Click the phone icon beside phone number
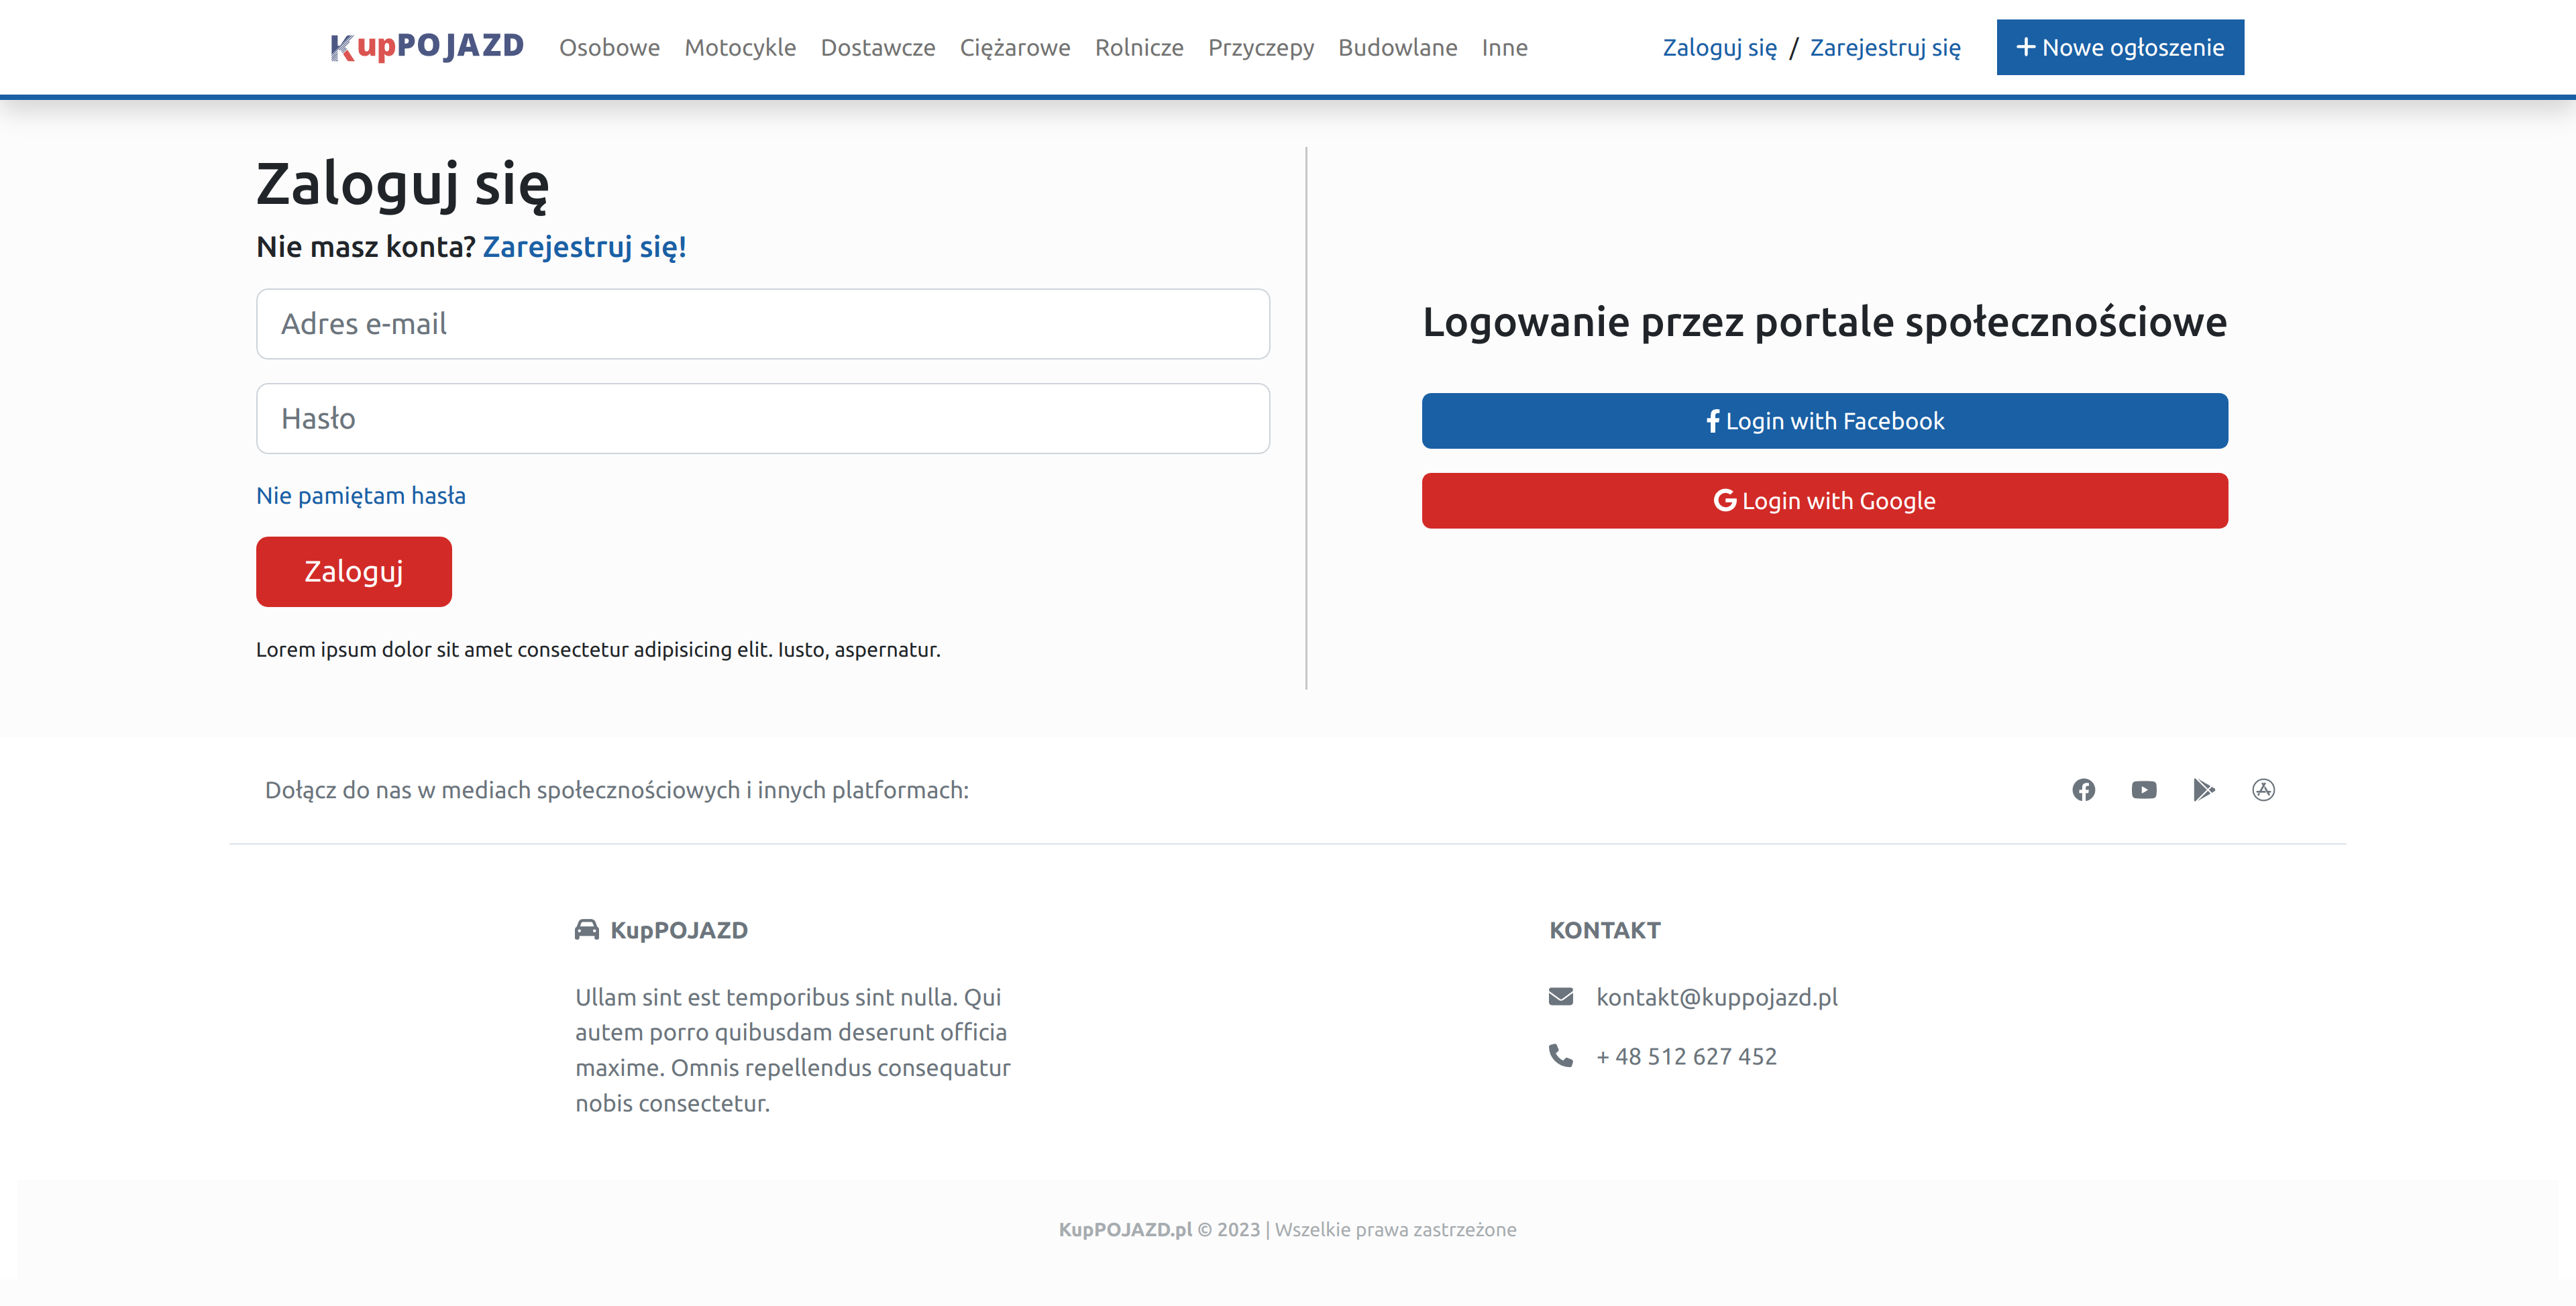Screen dimensions: 2576x1306 [1560, 1055]
